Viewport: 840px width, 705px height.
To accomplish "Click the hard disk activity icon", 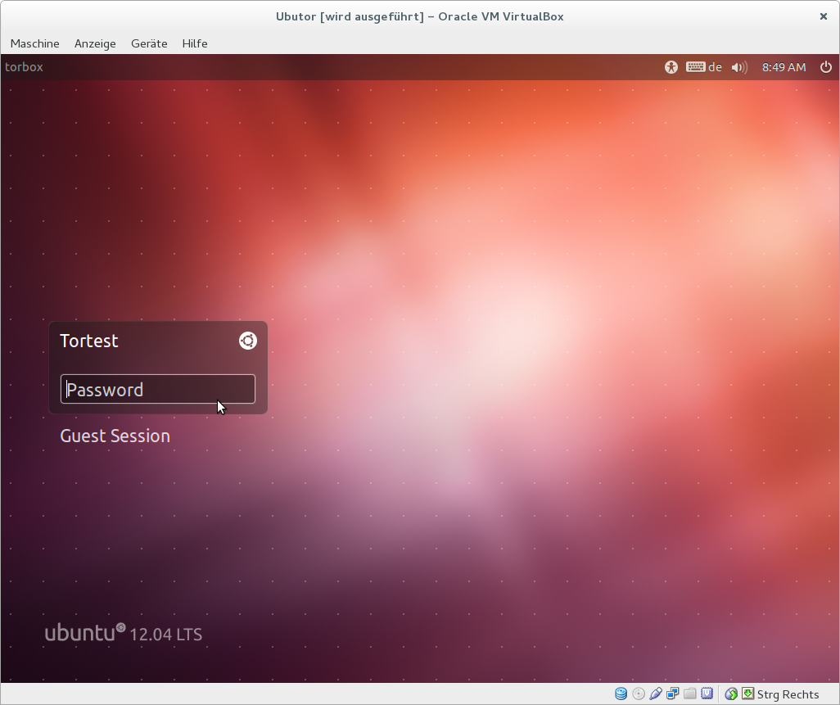I will point(621,694).
